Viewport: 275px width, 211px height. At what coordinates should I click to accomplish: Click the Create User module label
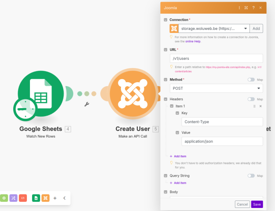click(x=133, y=129)
